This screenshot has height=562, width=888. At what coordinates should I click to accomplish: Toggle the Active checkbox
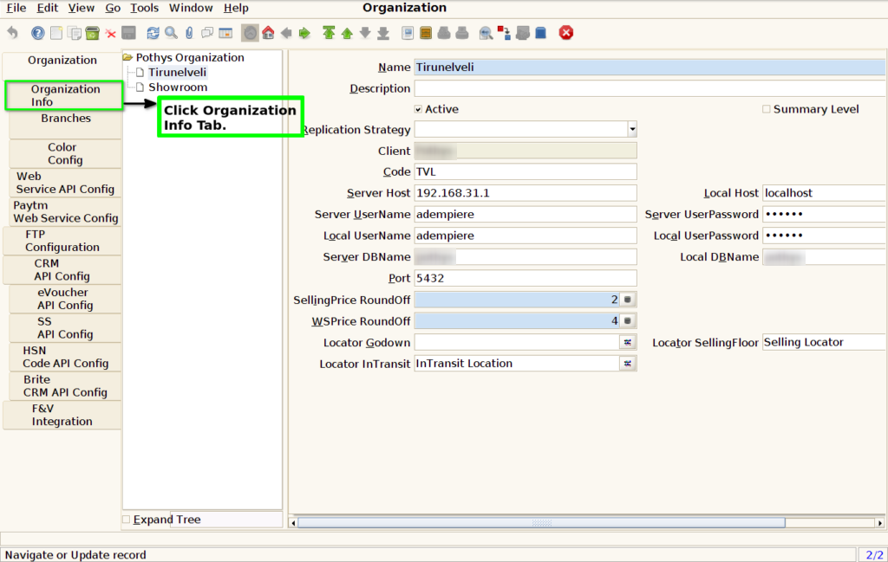418,109
